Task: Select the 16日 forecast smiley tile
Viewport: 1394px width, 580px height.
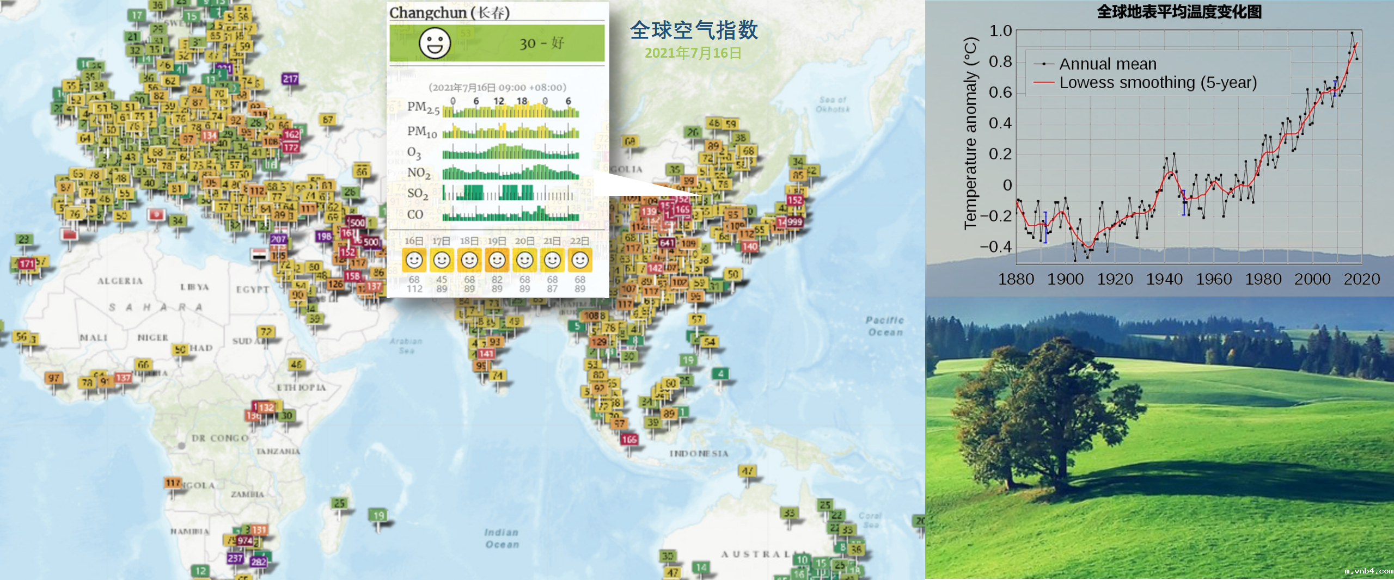Action: (414, 260)
